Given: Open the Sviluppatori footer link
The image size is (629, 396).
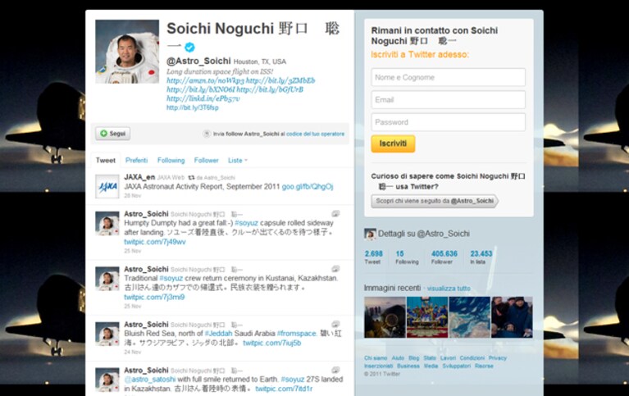Looking at the screenshot, I should click(x=457, y=366).
